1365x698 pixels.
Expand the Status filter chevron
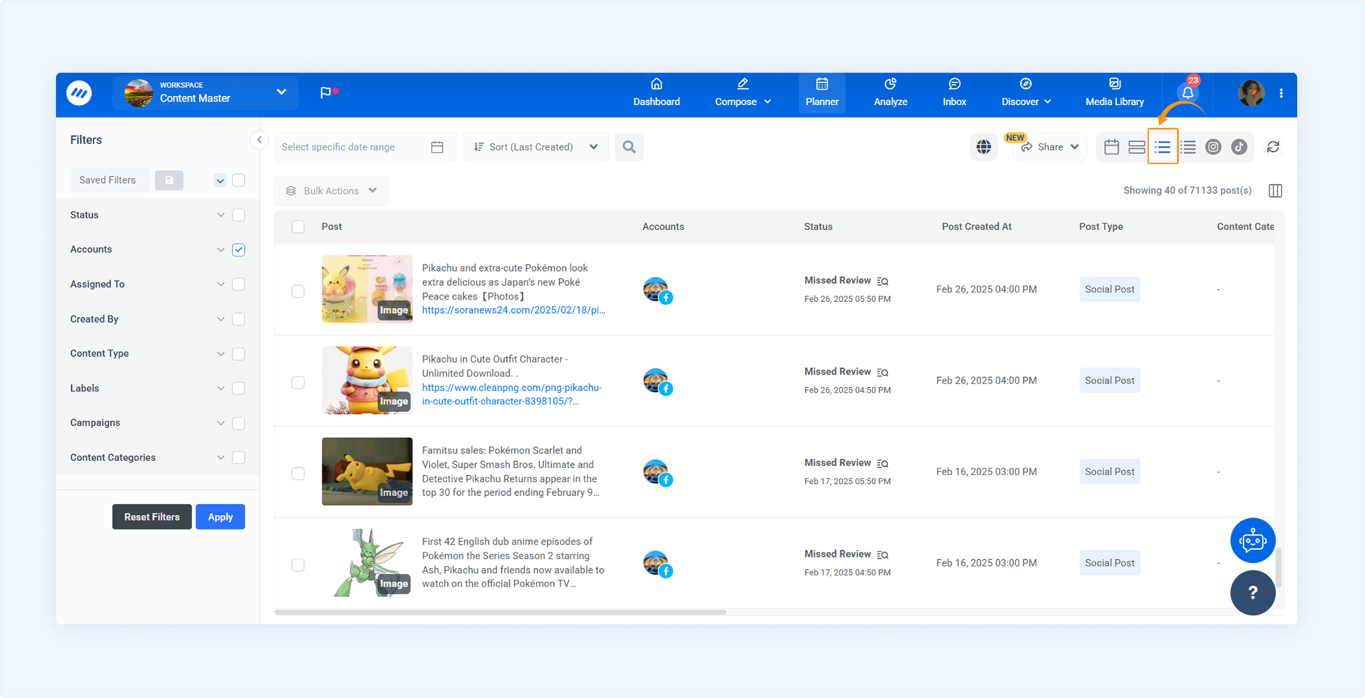220,215
